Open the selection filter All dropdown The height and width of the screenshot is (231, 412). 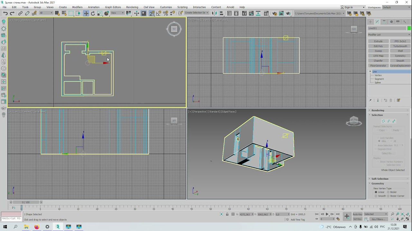[x=46, y=13]
